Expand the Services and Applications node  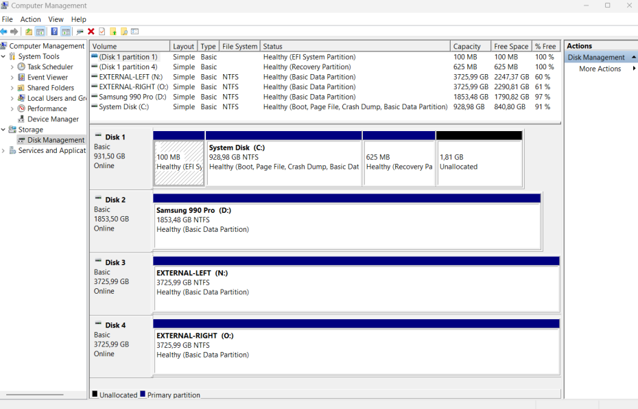3,151
